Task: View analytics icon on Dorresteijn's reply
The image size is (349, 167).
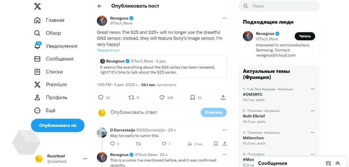Action: click(x=190, y=144)
